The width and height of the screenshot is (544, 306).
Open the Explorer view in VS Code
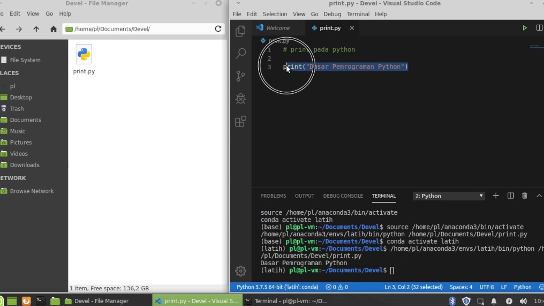[241, 31]
